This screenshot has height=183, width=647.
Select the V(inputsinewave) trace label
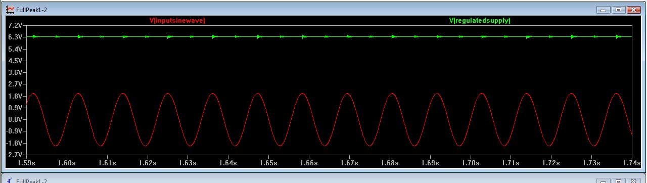pos(177,21)
